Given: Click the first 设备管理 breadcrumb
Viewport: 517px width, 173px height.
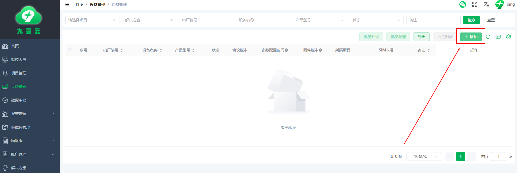Looking at the screenshot, I should (x=97, y=5).
